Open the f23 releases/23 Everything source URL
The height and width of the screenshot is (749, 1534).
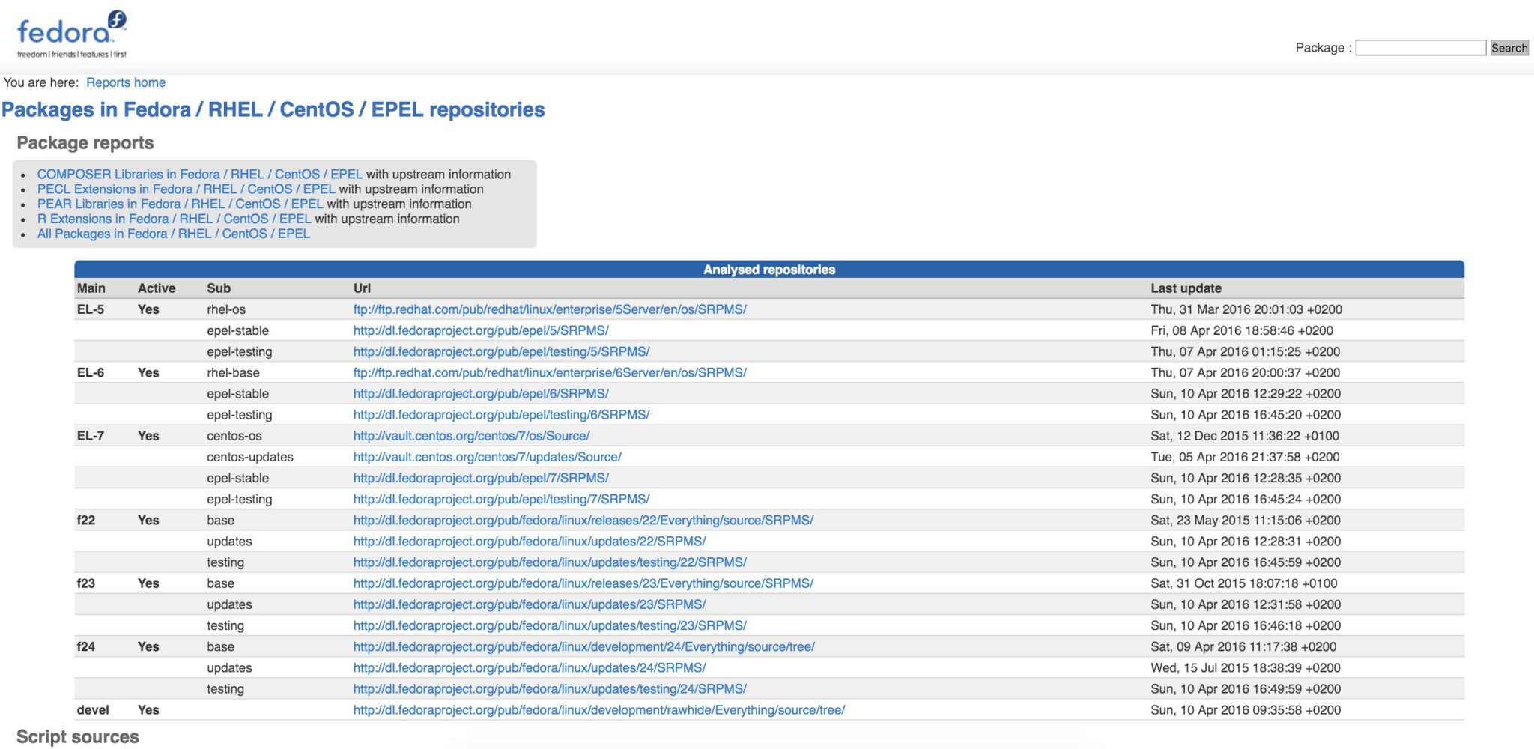click(x=583, y=583)
